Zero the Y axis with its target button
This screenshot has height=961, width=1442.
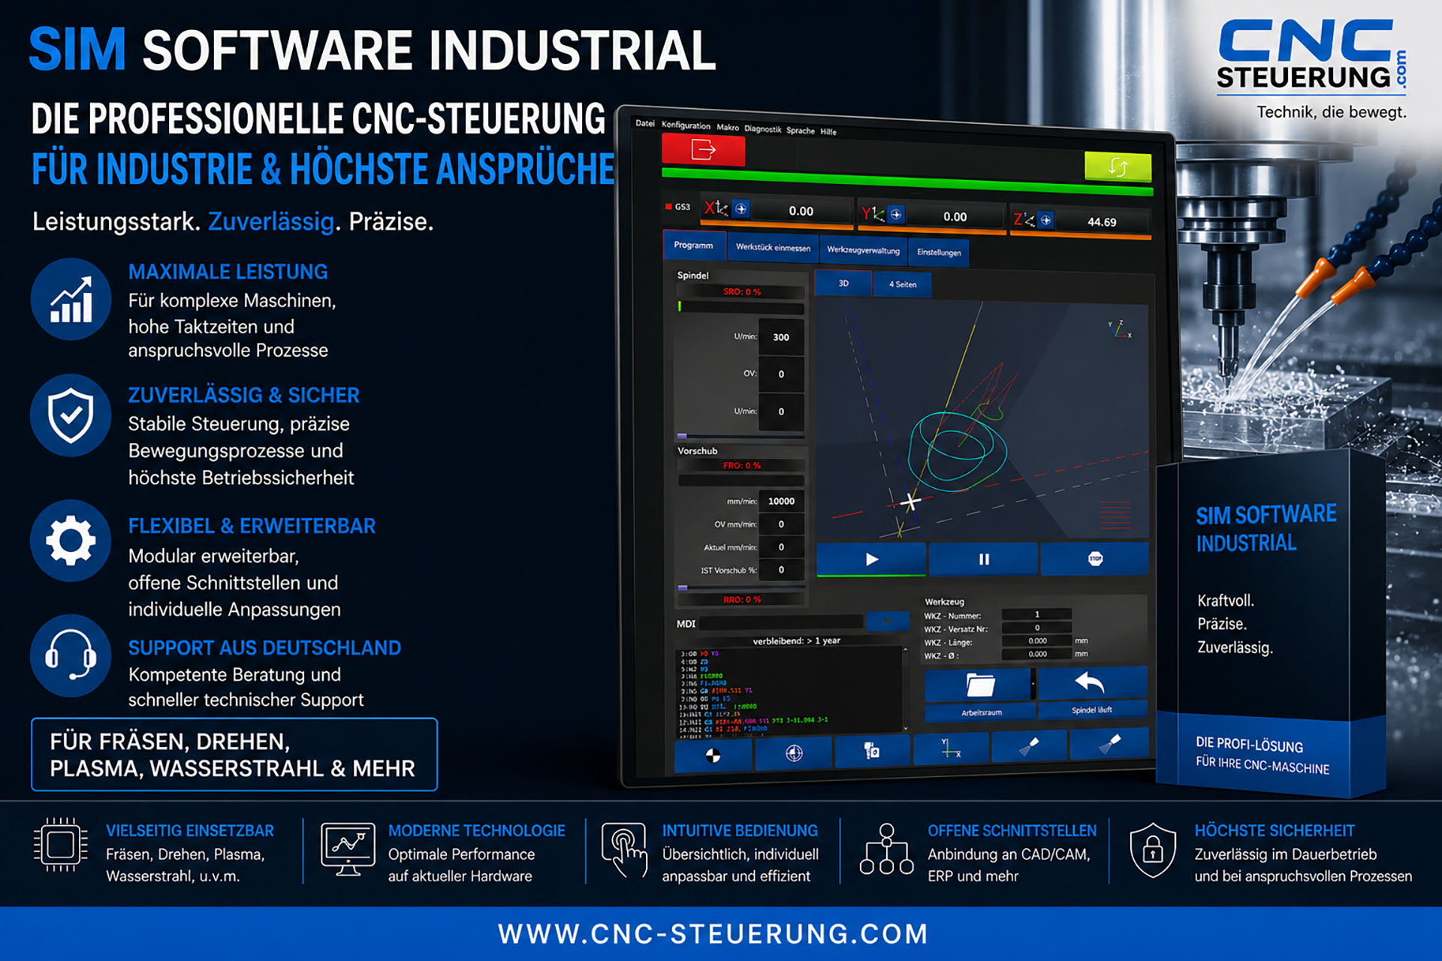click(896, 215)
